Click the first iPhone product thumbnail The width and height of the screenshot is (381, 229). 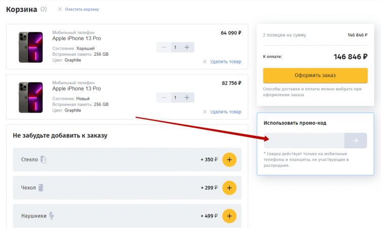[30, 47]
